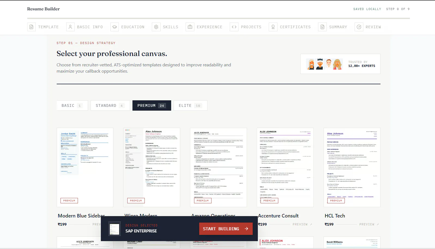Click the Projects code brackets icon

(x=234, y=27)
